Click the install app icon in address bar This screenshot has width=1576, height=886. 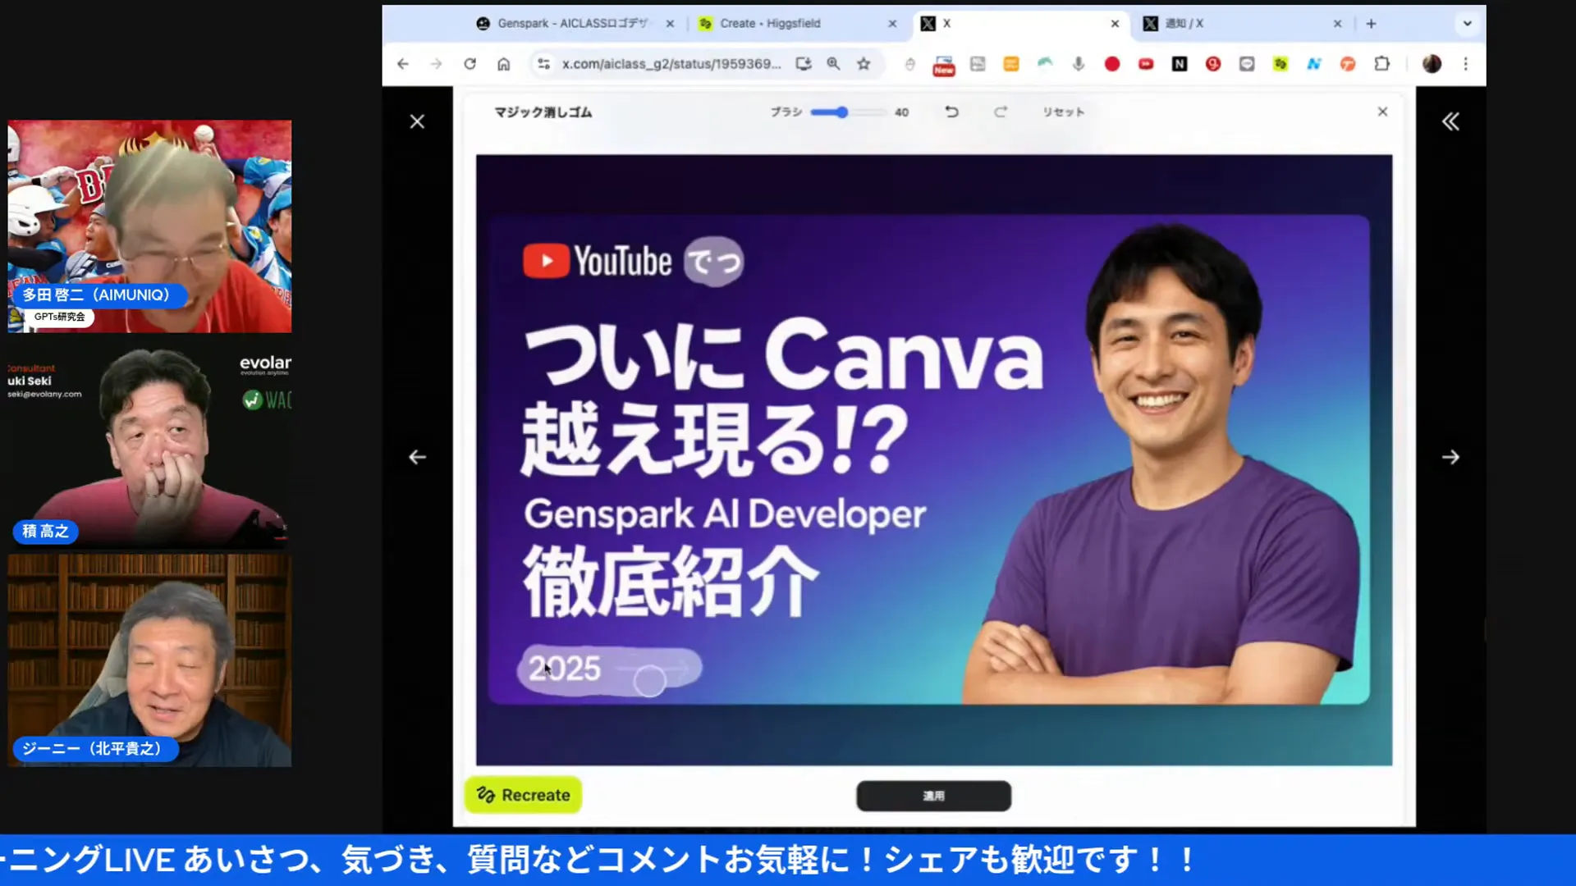pyautogui.click(x=804, y=64)
